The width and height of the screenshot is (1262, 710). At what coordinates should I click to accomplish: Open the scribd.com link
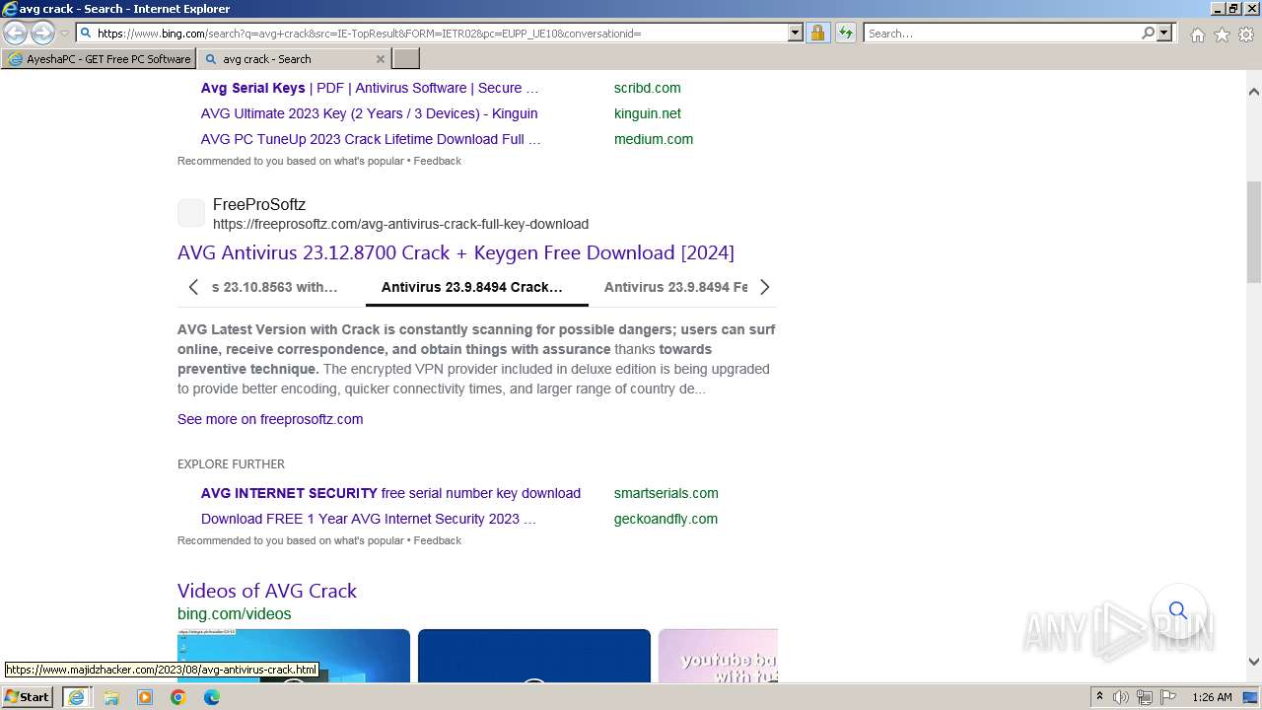647,88
